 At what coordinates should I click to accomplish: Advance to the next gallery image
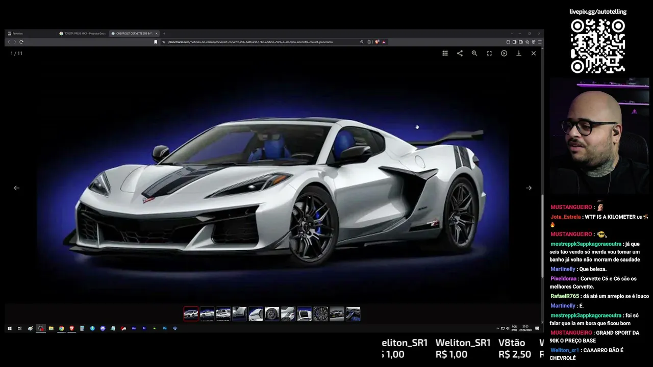point(529,188)
